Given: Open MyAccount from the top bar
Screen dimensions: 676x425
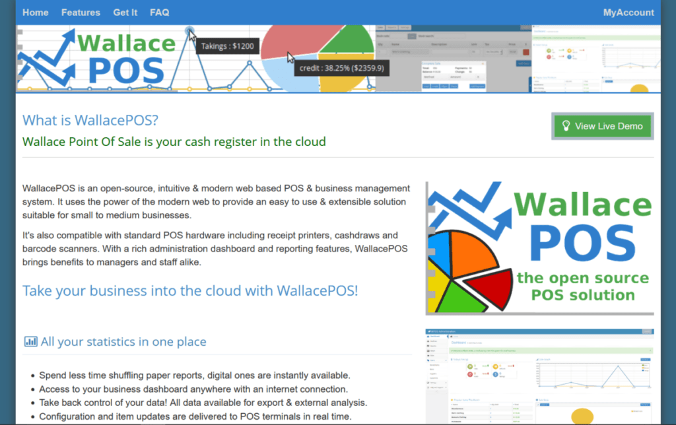Looking at the screenshot, I should [x=628, y=13].
